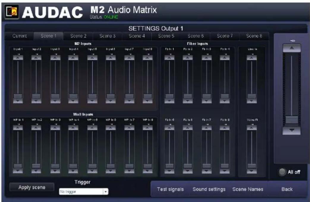This screenshot has width=310, height=202.
Task: Click the master output volume up arrow
Action: pos(292,48)
